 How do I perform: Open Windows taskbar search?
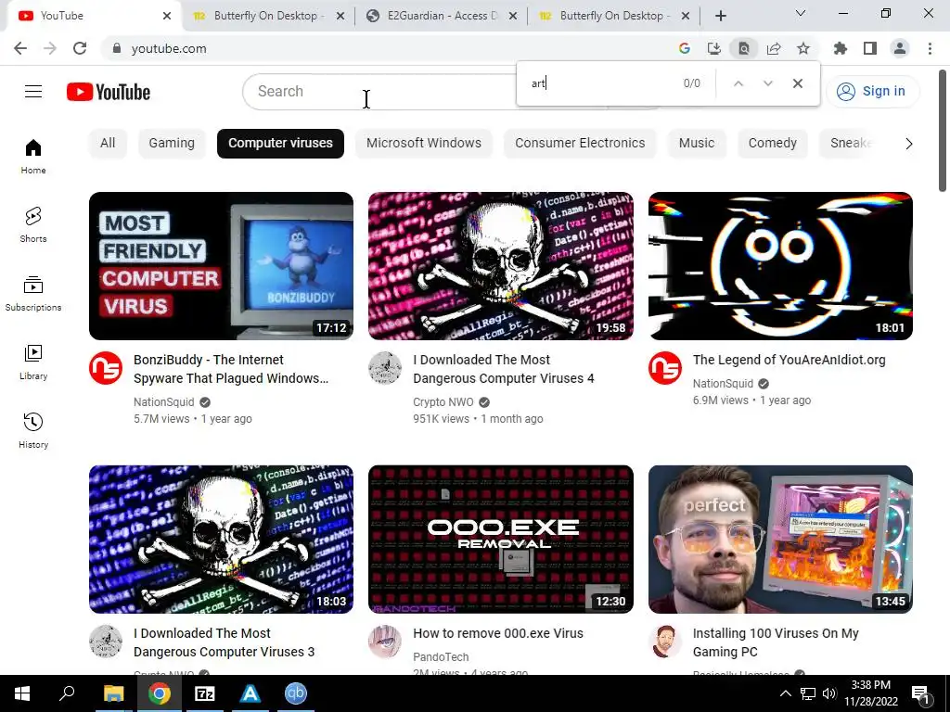click(67, 693)
